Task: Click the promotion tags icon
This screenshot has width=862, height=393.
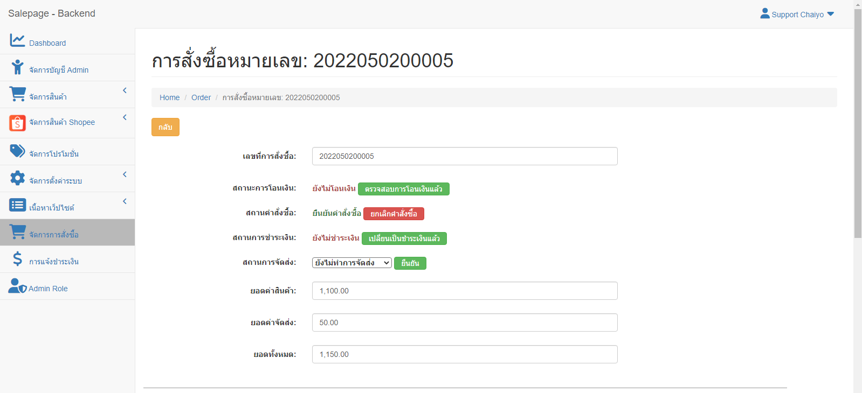Action: (x=17, y=151)
